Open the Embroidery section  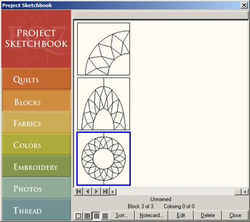36,166
